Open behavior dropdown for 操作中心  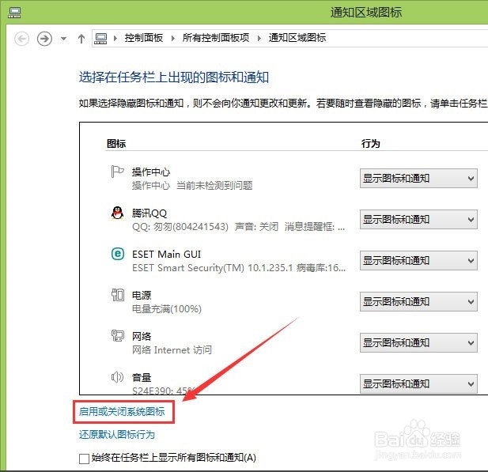click(x=418, y=178)
